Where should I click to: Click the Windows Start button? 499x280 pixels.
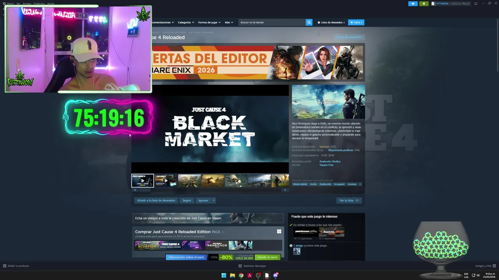pyautogui.click(x=224, y=275)
